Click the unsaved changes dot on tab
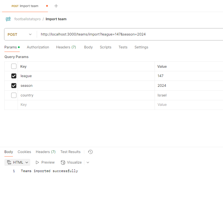This screenshot has height=197, width=223. coord(47,6)
